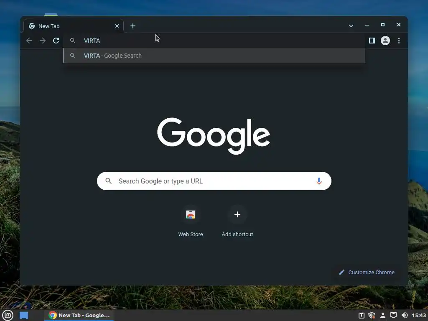Click the security shield tray icon
This screenshot has width=428, height=321.
(x=372, y=315)
